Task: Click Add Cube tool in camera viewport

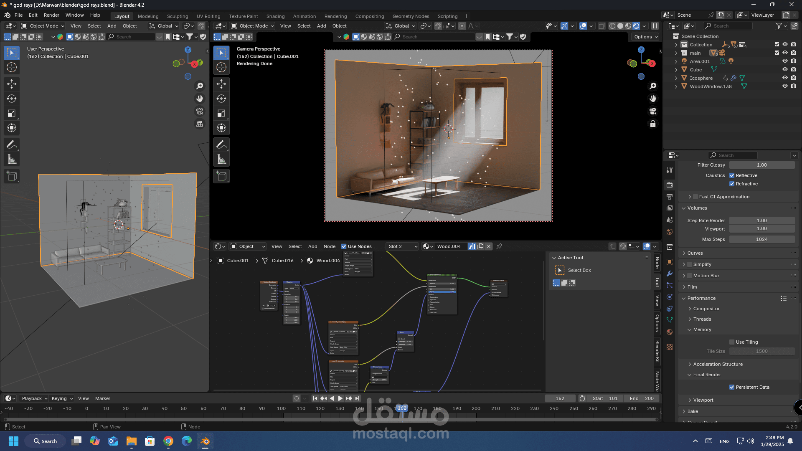Action: click(x=221, y=176)
